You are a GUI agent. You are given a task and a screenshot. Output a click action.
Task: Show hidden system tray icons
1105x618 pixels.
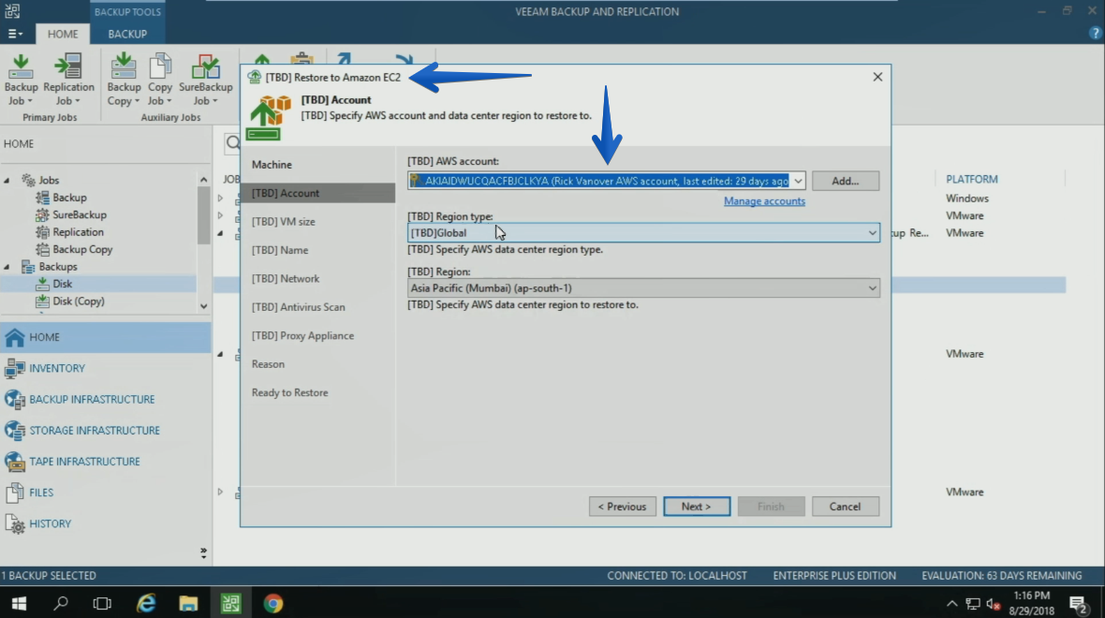click(952, 604)
